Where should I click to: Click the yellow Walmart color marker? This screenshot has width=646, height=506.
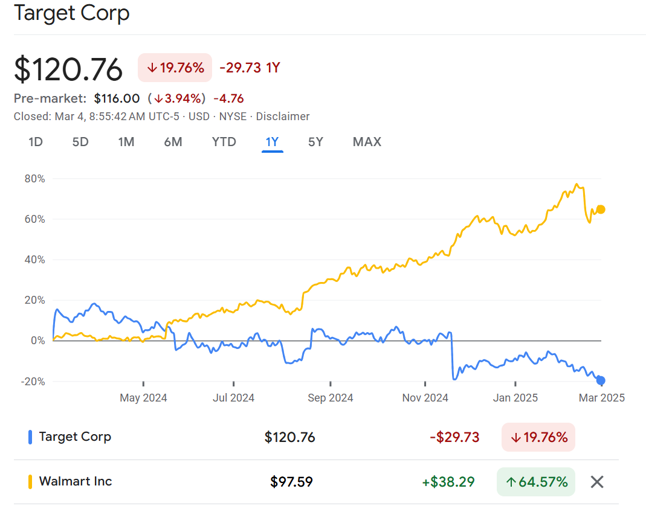pyautogui.click(x=30, y=482)
